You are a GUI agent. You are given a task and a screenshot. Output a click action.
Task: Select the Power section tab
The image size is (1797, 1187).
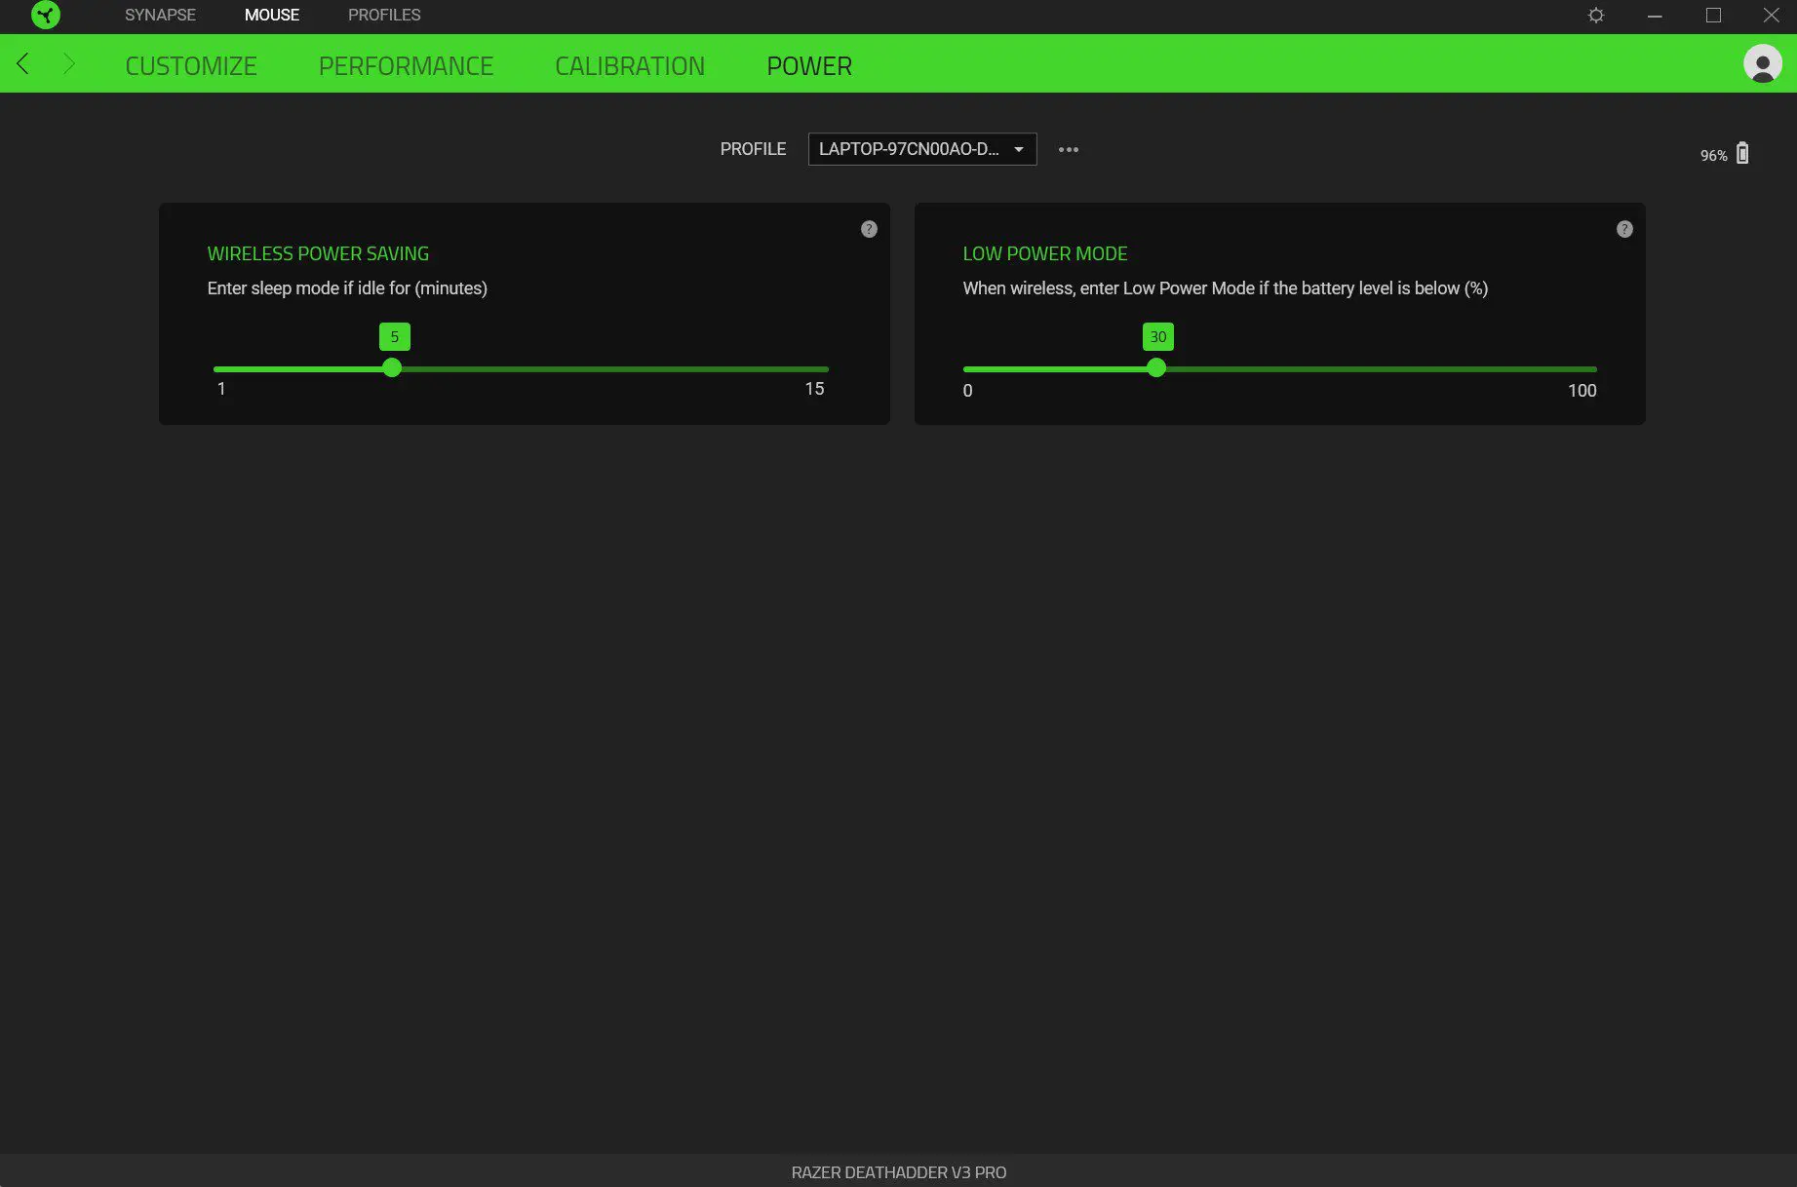pos(809,65)
